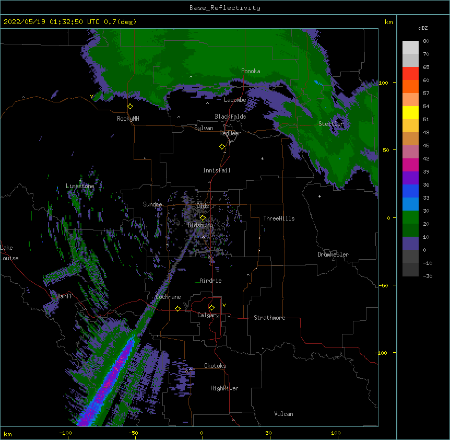Select the Blackfalds label on map

230,117
